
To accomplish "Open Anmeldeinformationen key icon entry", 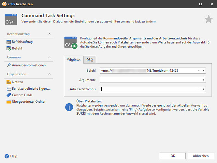I will pos(29,65).
